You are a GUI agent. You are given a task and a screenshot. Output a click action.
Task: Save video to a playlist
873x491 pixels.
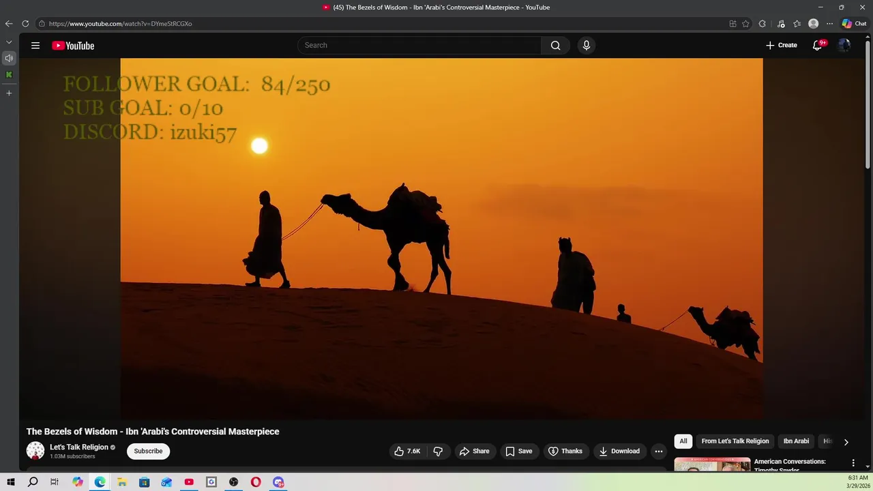[x=518, y=451]
